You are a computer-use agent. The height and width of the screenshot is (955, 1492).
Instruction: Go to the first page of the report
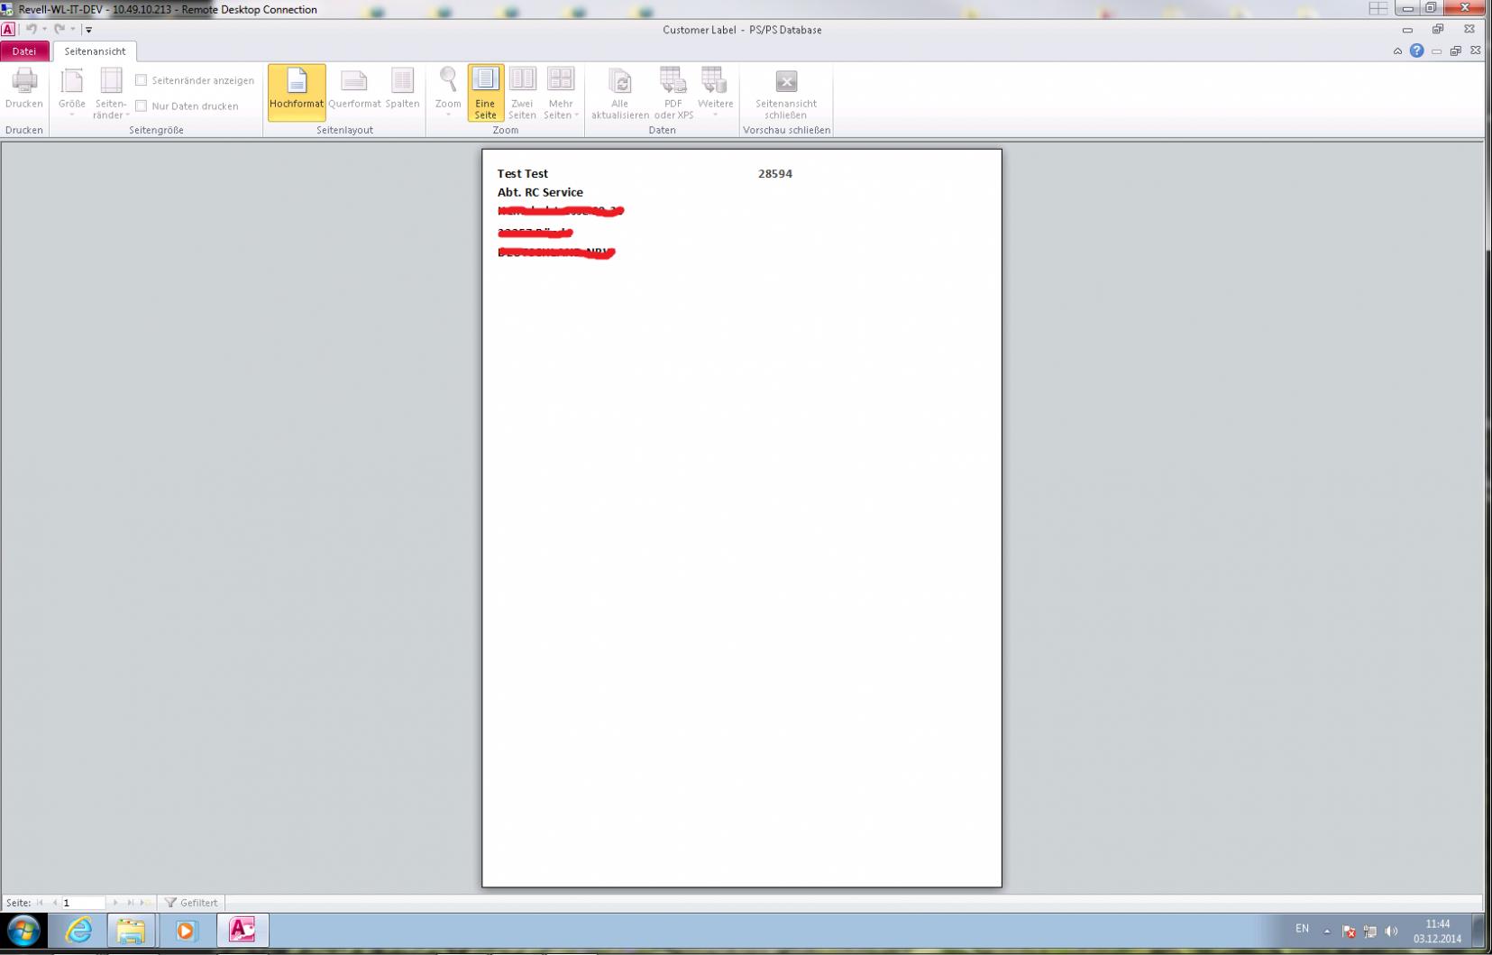40,903
